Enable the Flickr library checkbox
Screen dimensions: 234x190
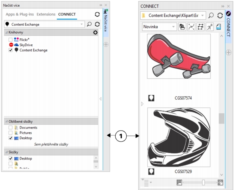click(x=11, y=40)
